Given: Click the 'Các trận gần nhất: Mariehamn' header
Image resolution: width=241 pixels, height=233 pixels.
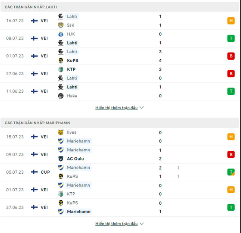Looking at the screenshot, I should coord(37,123).
